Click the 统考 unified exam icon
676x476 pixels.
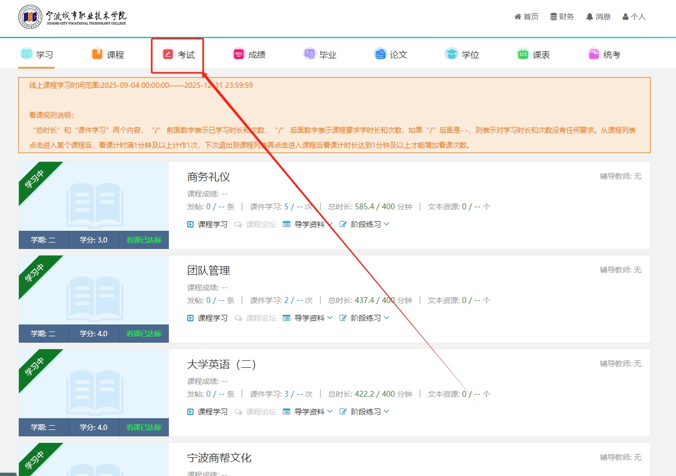click(593, 54)
